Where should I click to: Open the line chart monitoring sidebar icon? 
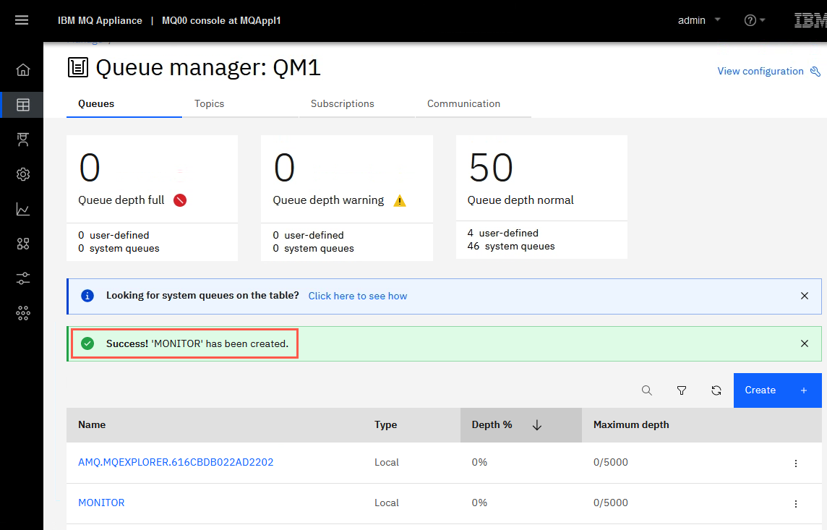pyautogui.click(x=22, y=209)
